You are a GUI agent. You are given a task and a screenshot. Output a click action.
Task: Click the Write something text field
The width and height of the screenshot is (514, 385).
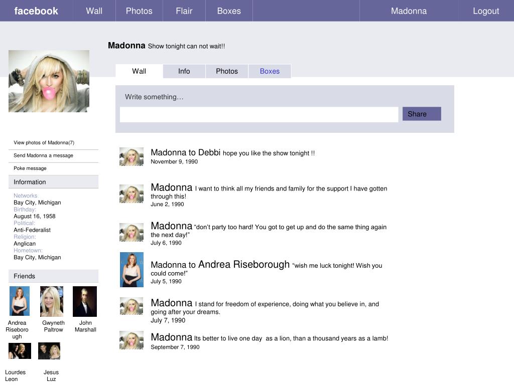259,114
